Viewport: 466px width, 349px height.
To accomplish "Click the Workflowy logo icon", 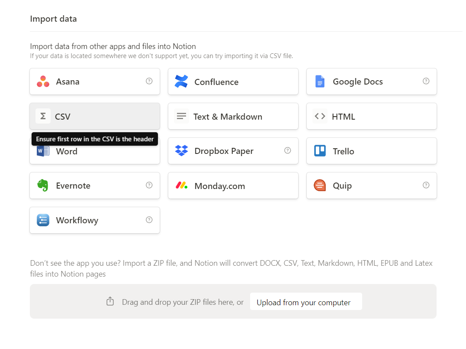I will pyautogui.click(x=43, y=220).
